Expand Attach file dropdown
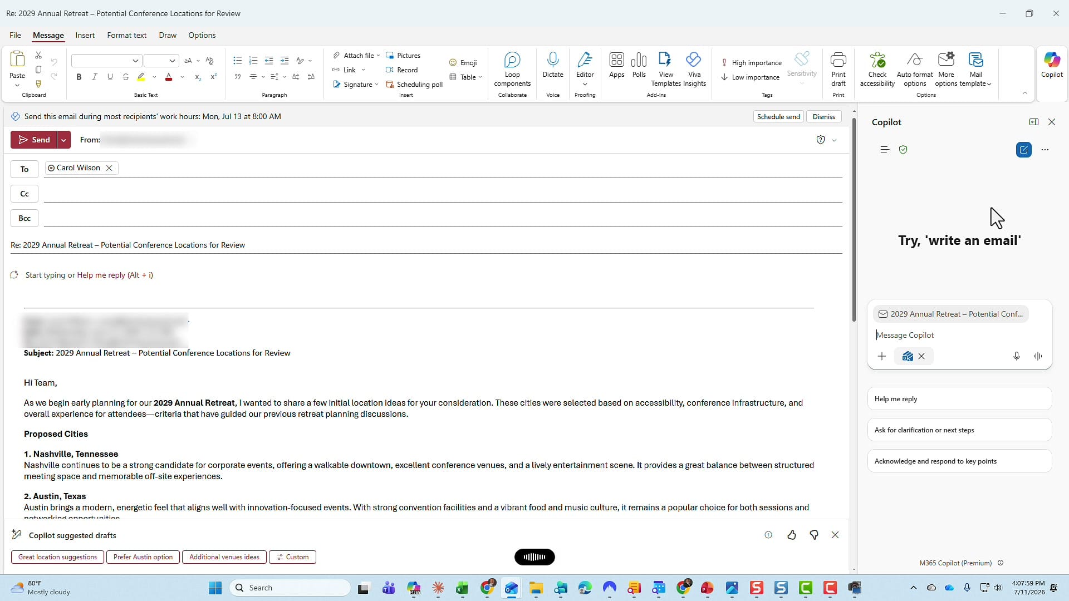The width and height of the screenshot is (1069, 601). (378, 56)
